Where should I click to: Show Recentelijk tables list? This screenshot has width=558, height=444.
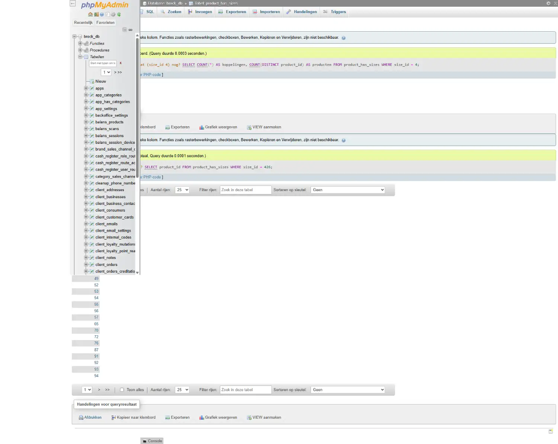(83, 22)
